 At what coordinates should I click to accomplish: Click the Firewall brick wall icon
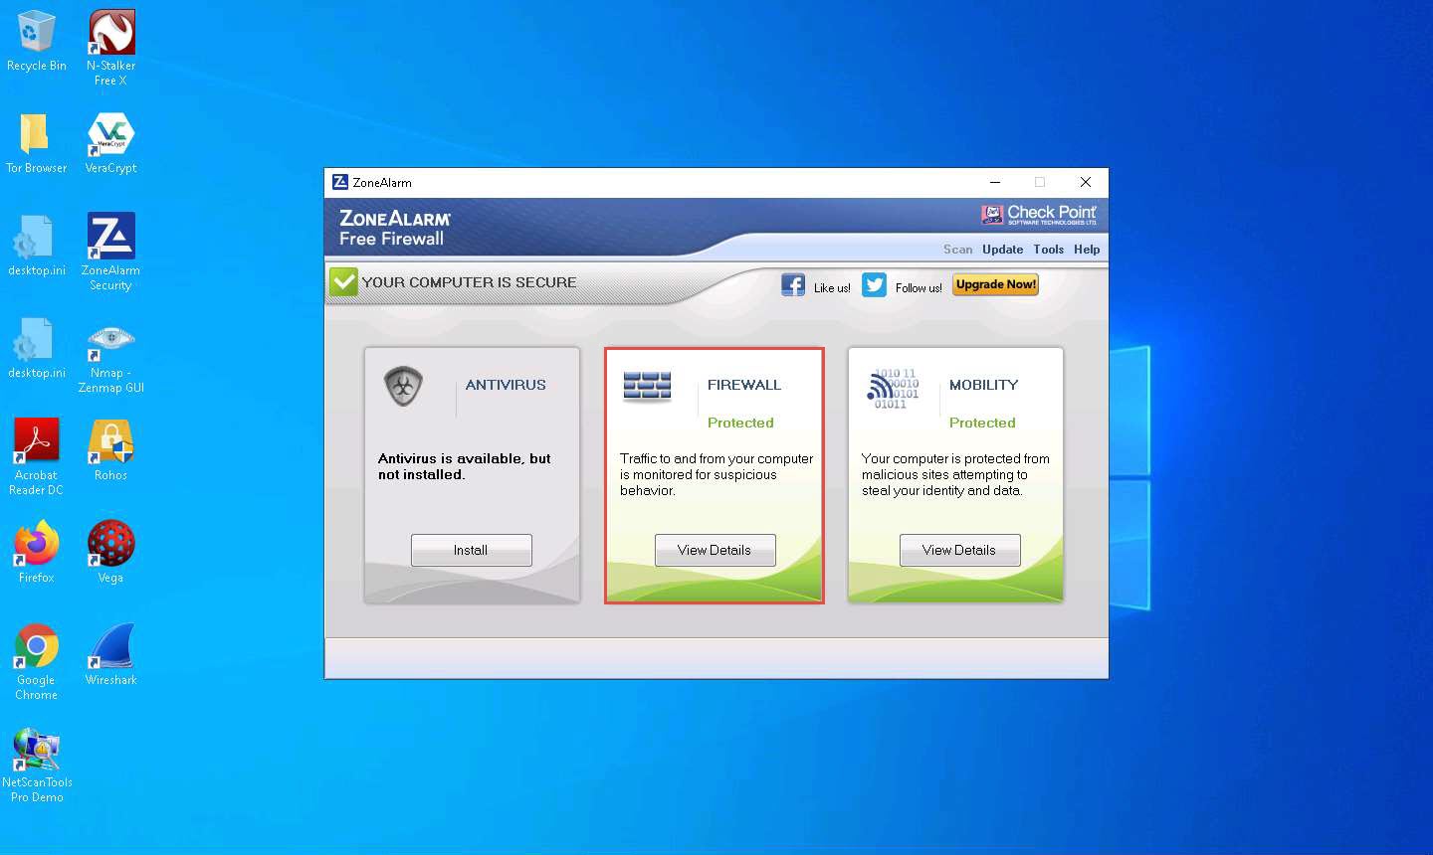[x=647, y=386]
